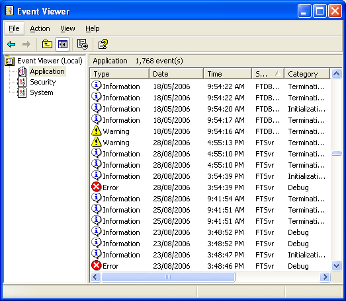Image resolution: width=346 pixels, height=301 pixels.
Task: Click the Up One Level folder icon
Action: tap(47, 44)
